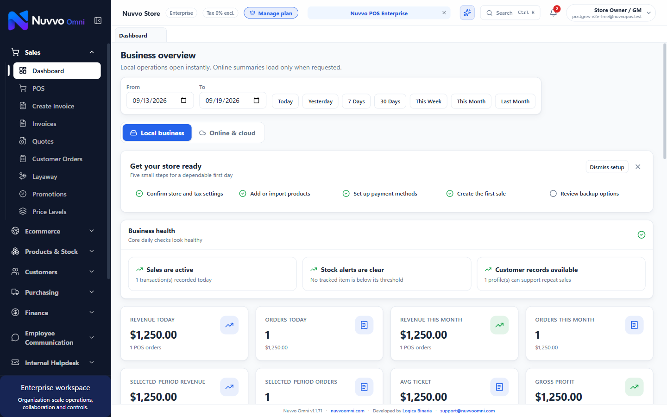Open Logica Binaria footer link
Screen dimensions: 667x417
tap(417, 411)
